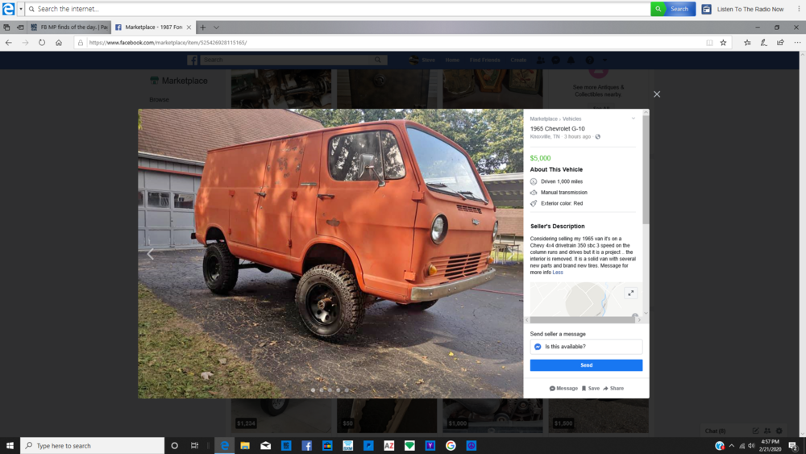The height and width of the screenshot is (454, 806).
Task: Open the Windows Start menu
Action: pos(10,445)
